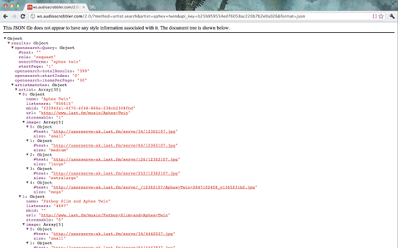This screenshot has height=248, width=398.
Task: Open the wrench settings menu
Action: (x=392, y=17)
